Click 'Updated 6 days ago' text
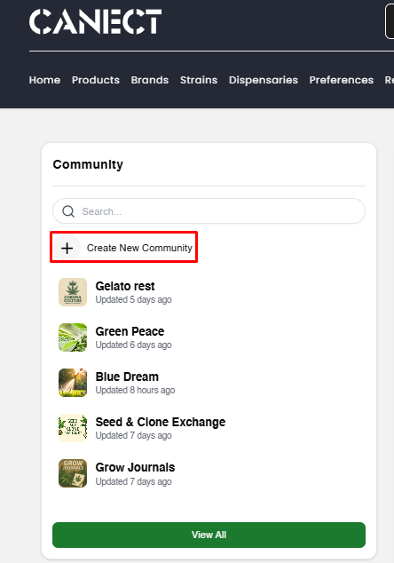 click(133, 345)
